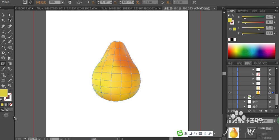Image resolution: width=279 pixels, height=140 pixels.
Task: Click the yellow Fill swatch in toolbox
Action: (4, 93)
